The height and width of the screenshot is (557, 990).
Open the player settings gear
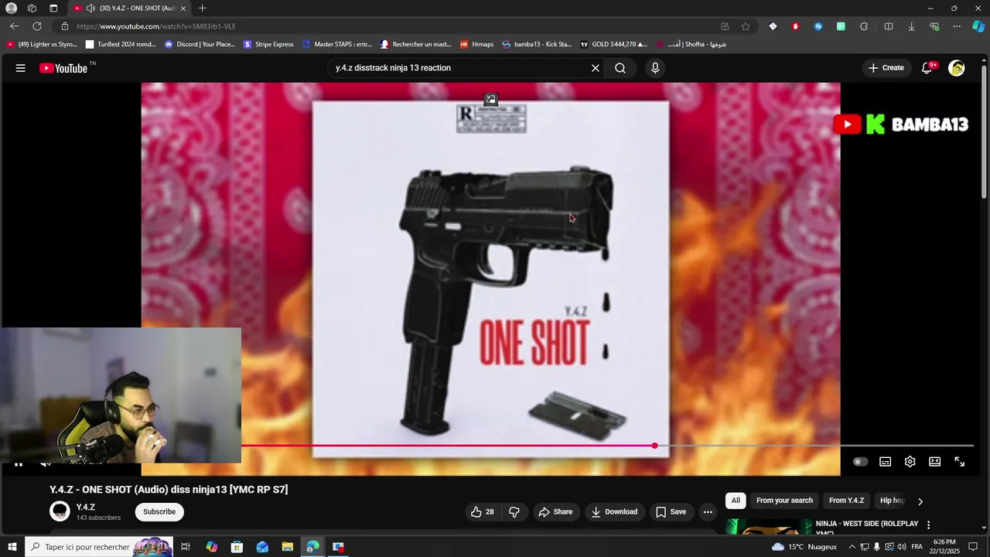pos(910,462)
